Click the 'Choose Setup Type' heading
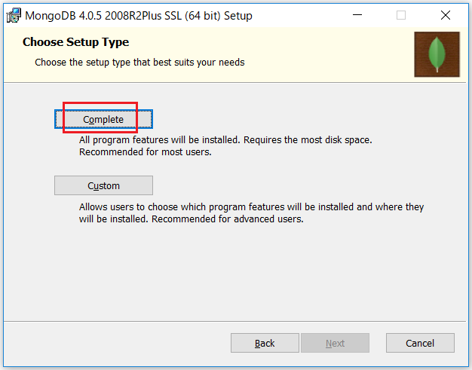This screenshot has height=370, width=472. [x=75, y=42]
